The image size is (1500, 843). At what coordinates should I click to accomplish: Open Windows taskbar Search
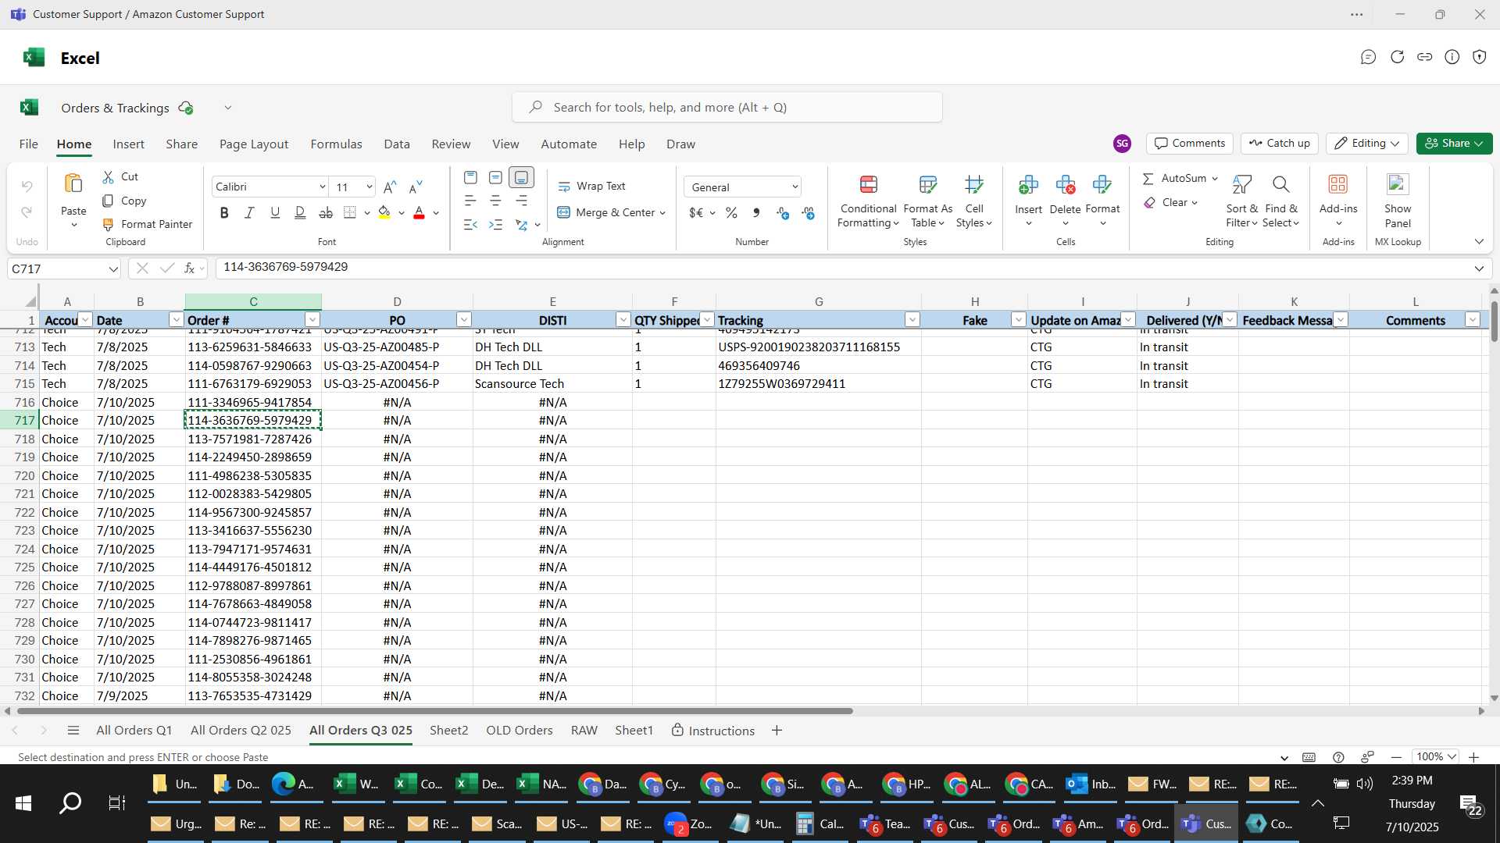(70, 803)
